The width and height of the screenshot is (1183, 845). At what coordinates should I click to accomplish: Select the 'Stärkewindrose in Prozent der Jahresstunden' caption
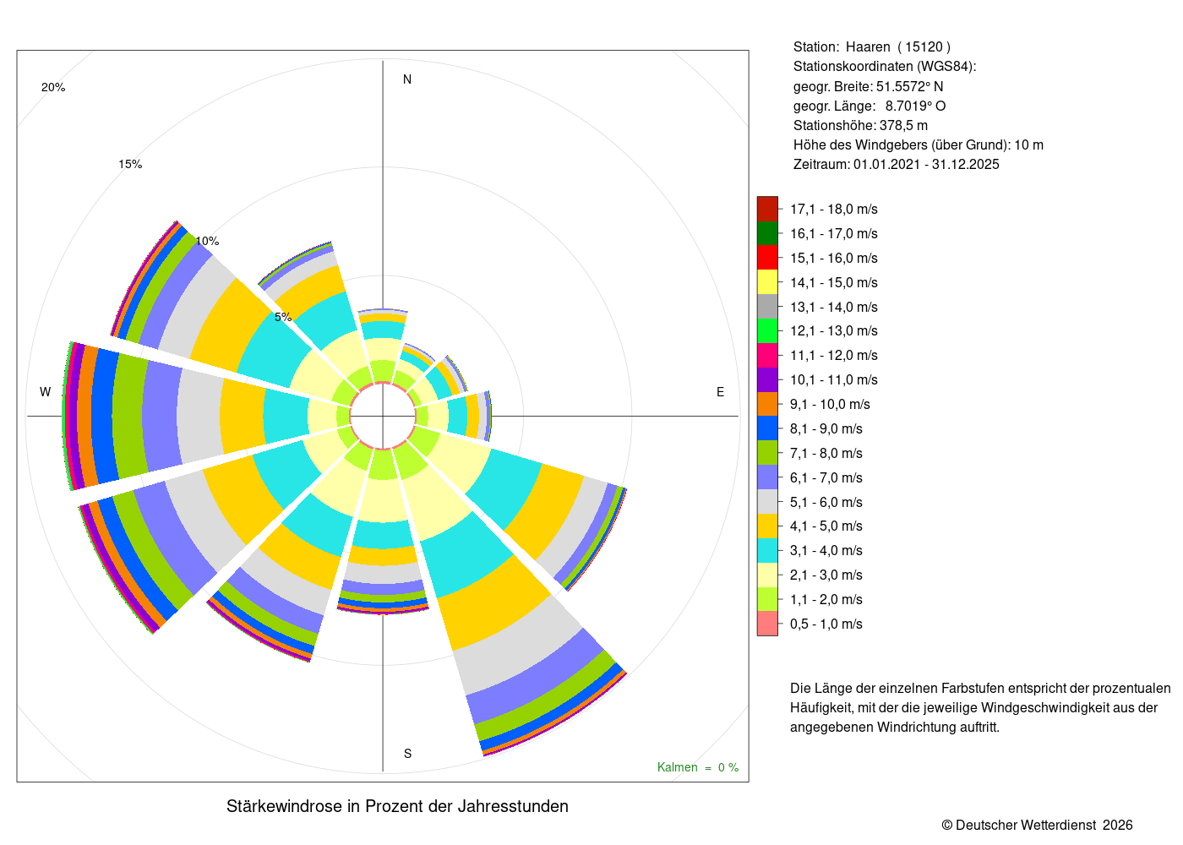(x=397, y=806)
